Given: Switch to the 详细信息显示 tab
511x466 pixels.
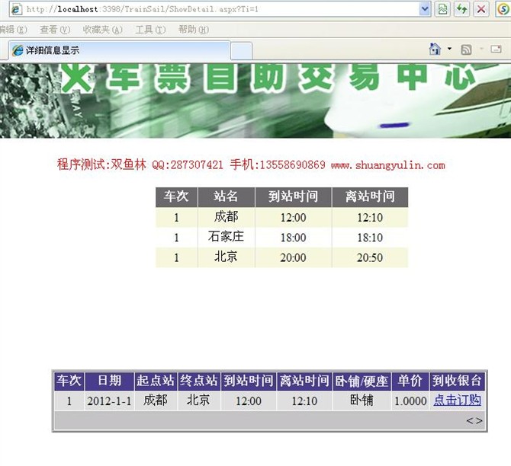Looking at the screenshot, I should (114, 50).
